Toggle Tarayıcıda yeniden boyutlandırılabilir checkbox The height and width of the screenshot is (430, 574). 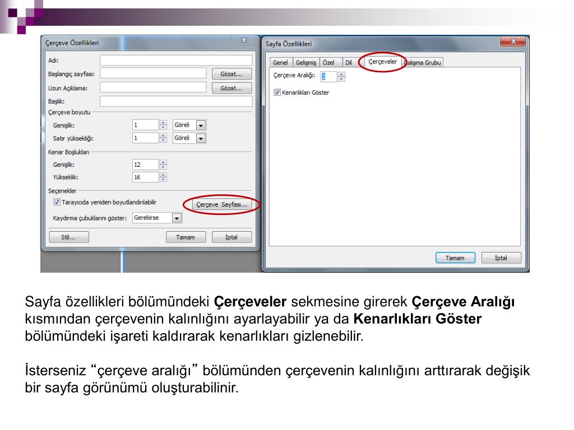(57, 202)
